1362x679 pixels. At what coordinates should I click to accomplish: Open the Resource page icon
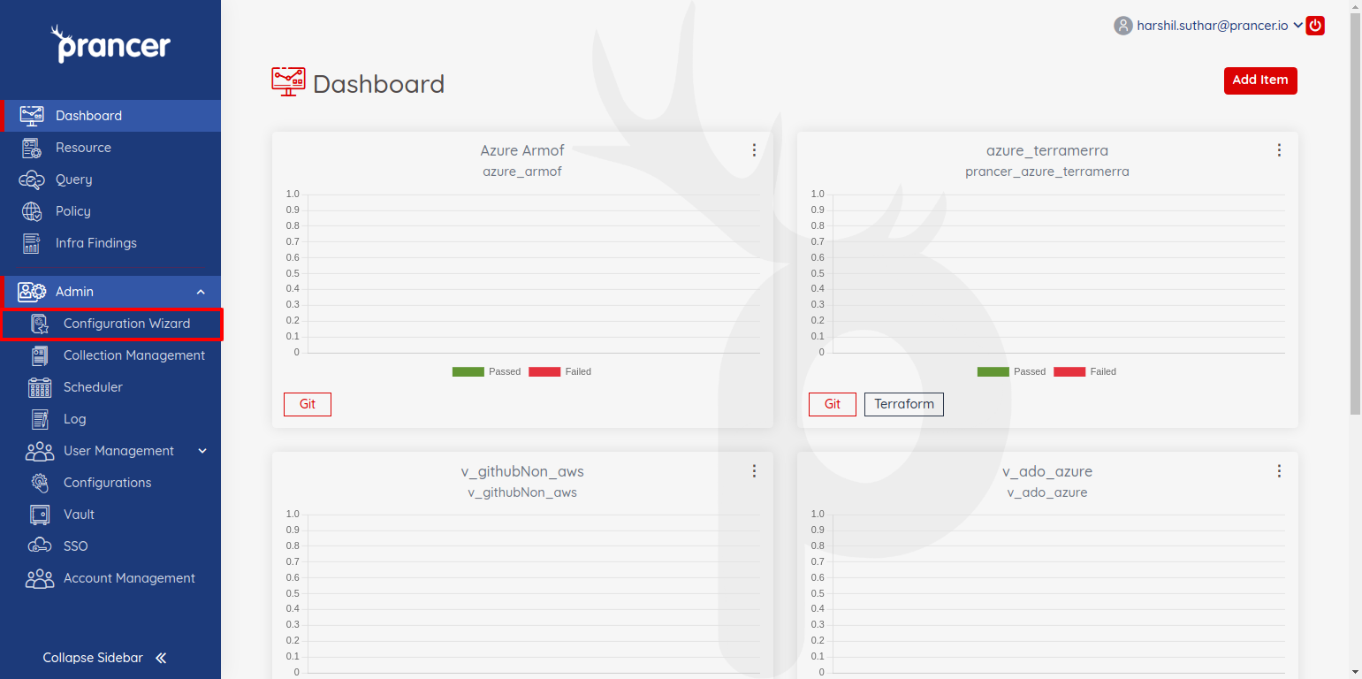pyautogui.click(x=32, y=148)
